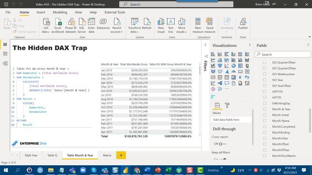Viewport: 312px width, 175px height.
Task: Check the MonthOffset field
Action: 264,144
